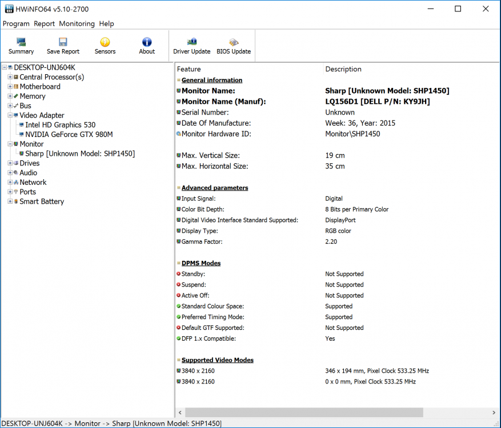Expand the Motherboard tree node
The width and height of the screenshot is (501, 428).
pyautogui.click(x=10, y=87)
